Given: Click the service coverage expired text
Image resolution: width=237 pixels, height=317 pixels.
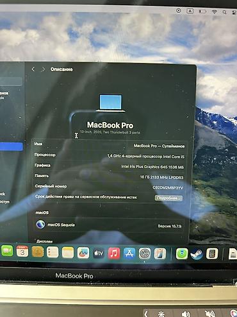Looking at the screenshot, I should (x=86, y=196).
